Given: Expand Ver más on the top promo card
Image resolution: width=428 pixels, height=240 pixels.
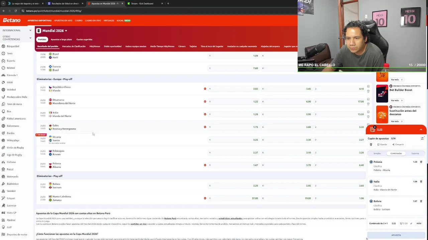Looking at the screenshot, I should (x=397, y=80).
